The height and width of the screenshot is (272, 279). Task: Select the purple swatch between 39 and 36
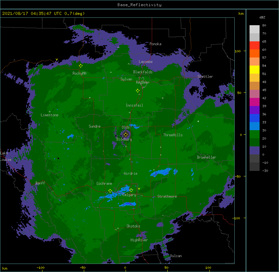tap(254, 110)
